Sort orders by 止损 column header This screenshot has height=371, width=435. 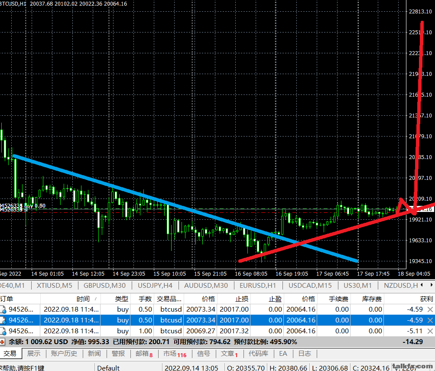click(234, 299)
